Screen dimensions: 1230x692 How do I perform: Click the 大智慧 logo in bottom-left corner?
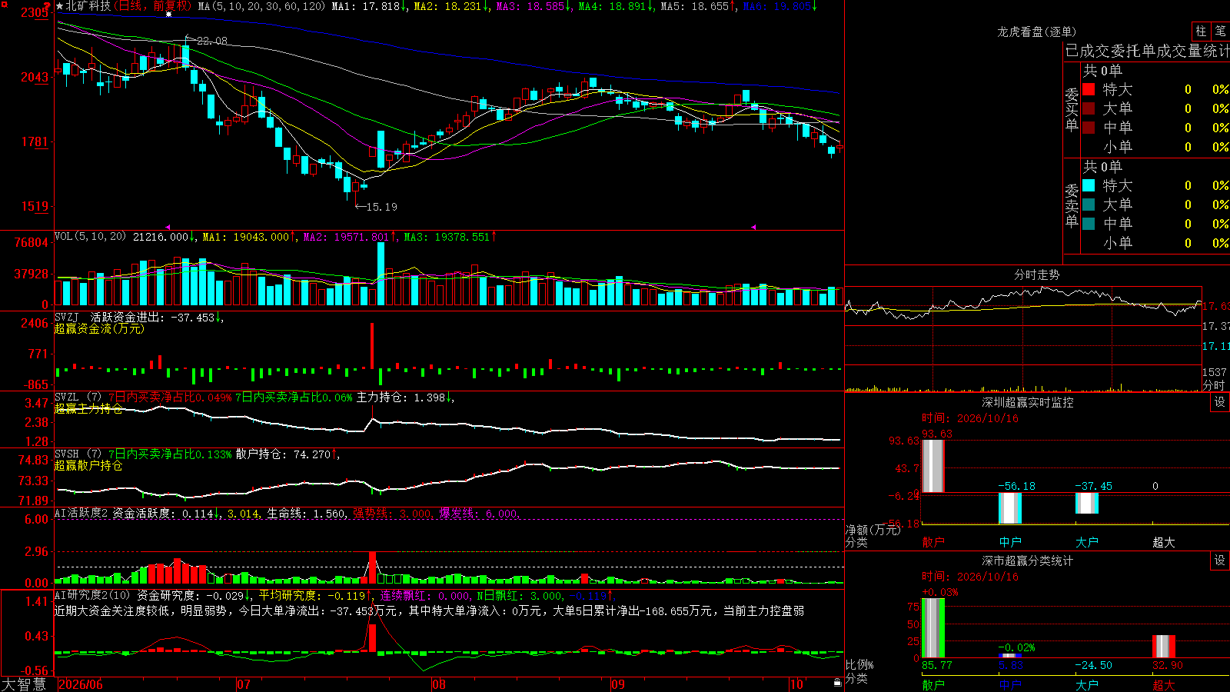tap(24, 684)
